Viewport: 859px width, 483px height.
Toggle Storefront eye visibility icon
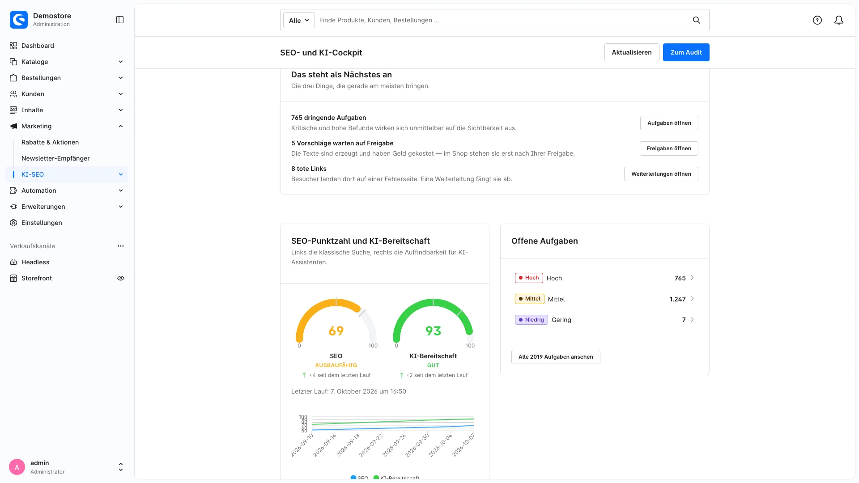pyautogui.click(x=121, y=278)
